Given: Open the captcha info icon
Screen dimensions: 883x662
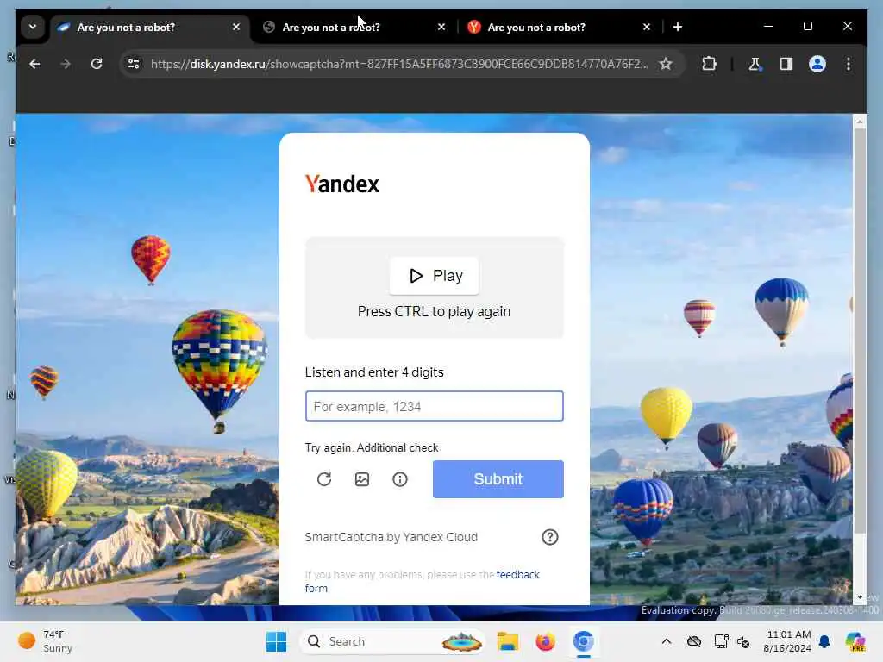Looking at the screenshot, I should (400, 479).
